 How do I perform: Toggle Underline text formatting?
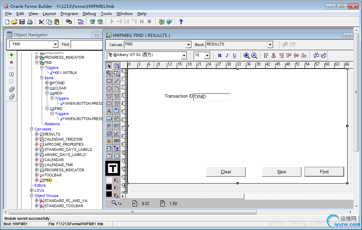tap(234, 56)
